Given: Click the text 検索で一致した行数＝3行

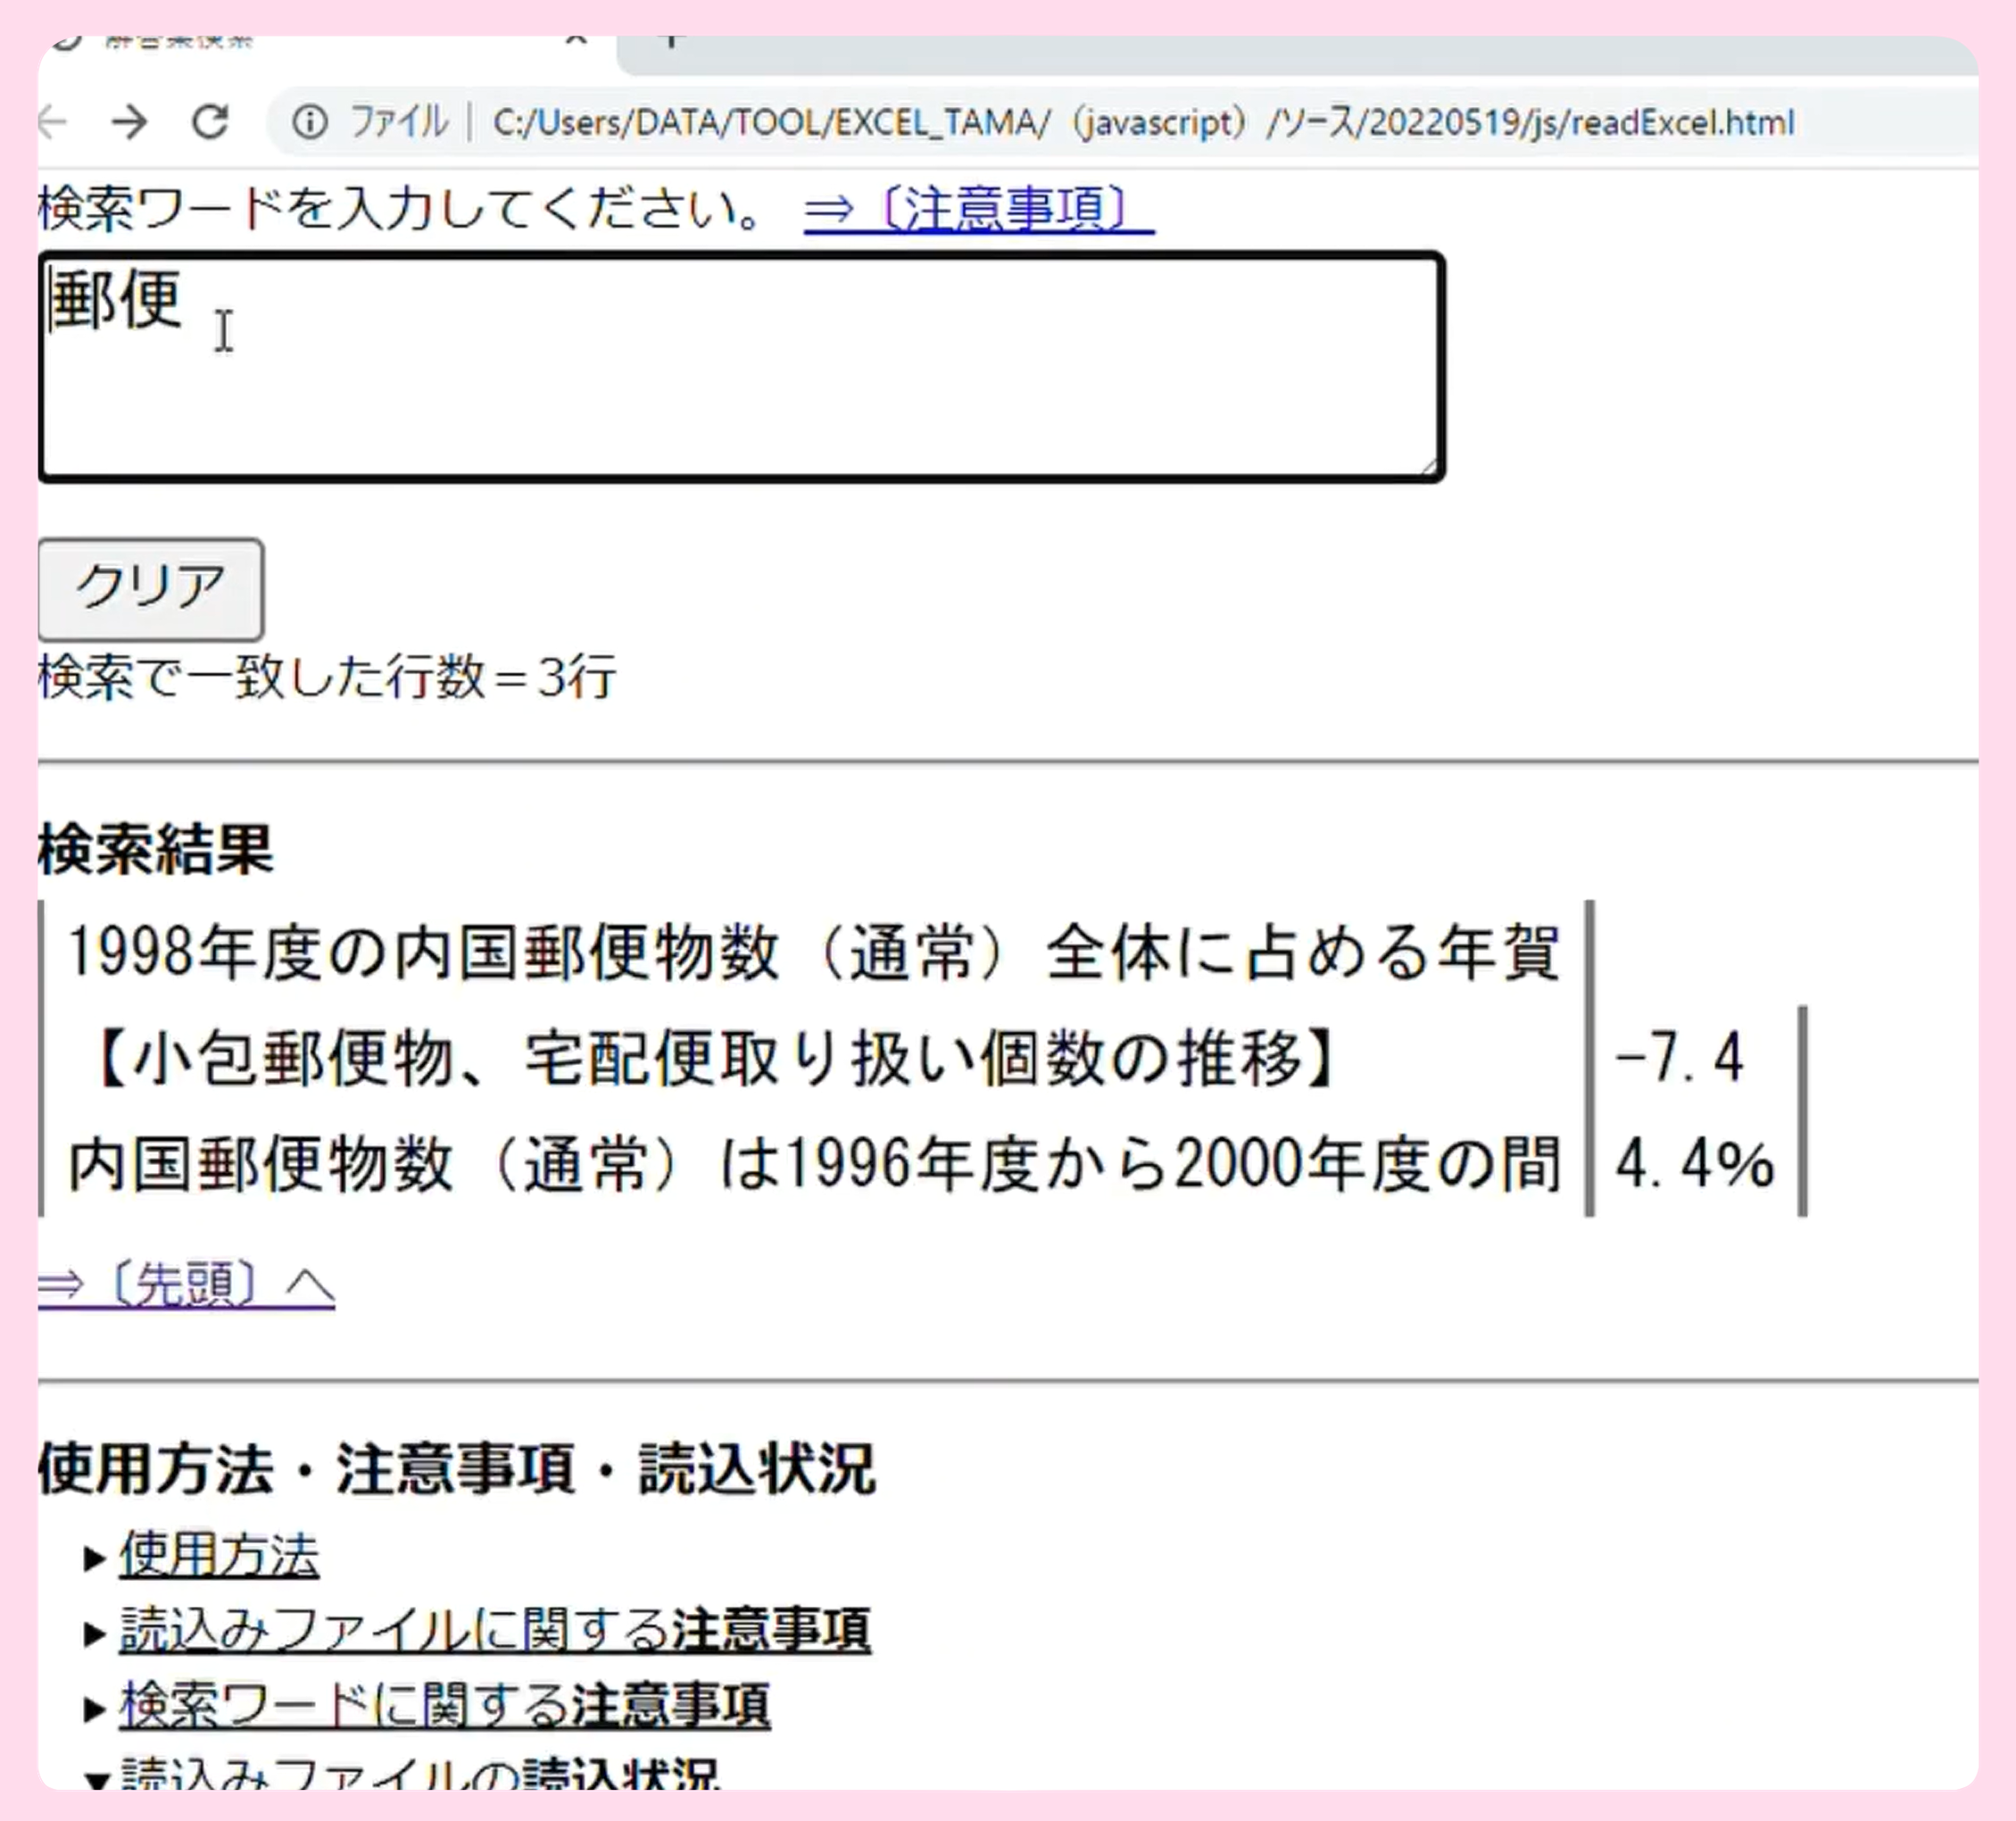Looking at the screenshot, I should 327,677.
